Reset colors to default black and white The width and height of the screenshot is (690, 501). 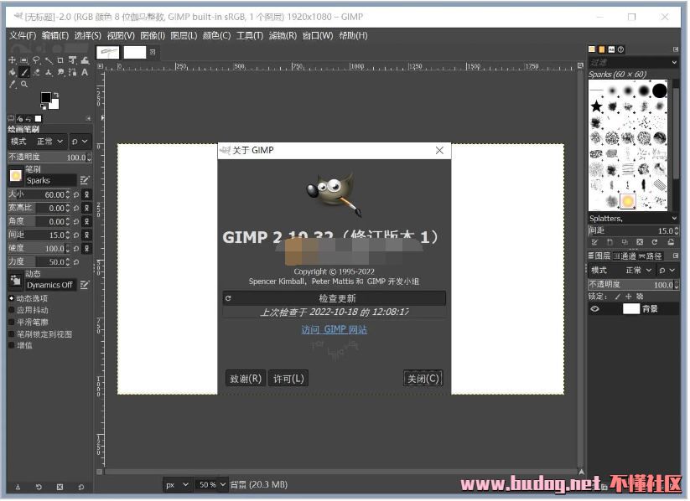click(x=44, y=106)
